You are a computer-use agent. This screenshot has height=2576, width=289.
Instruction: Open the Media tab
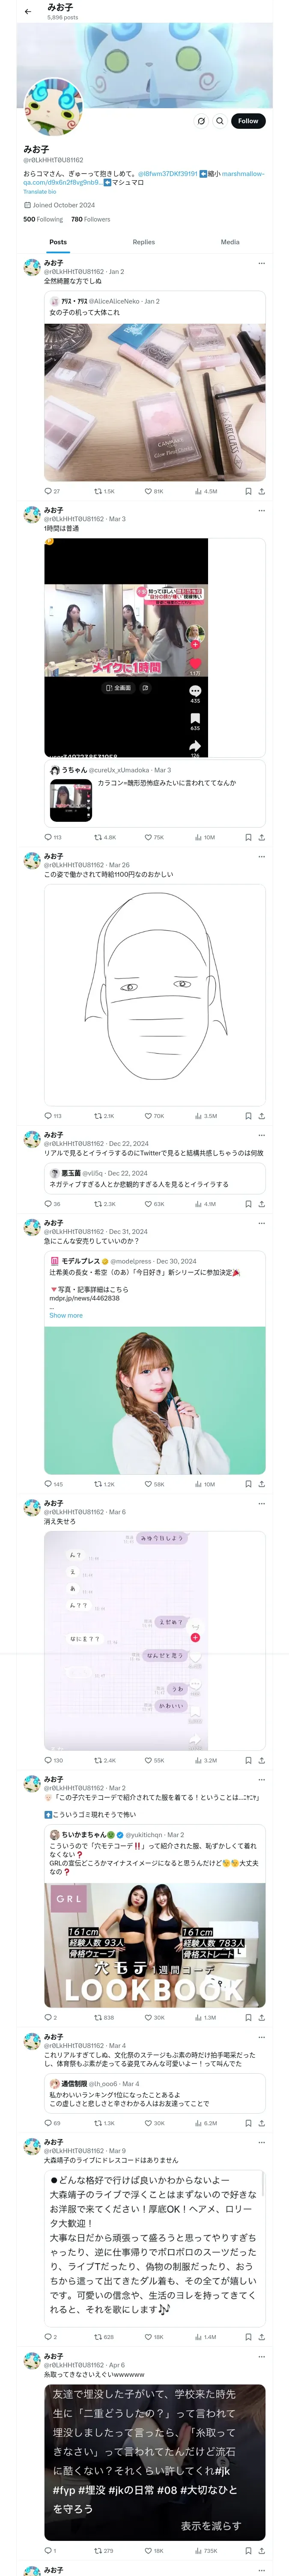[x=230, y=242]
